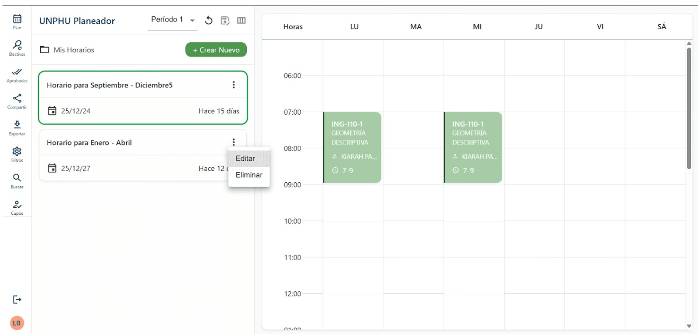
Task: Open three-dot menu for Enero - Abril schedule
Action: pos(233,142)
